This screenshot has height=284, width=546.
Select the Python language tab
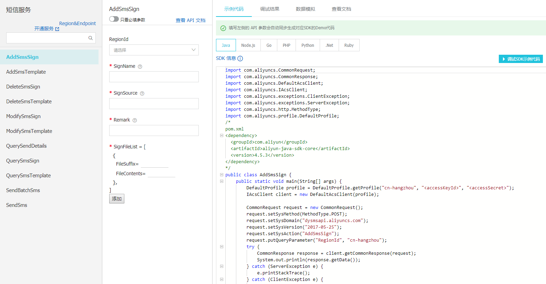click(308, 45)
